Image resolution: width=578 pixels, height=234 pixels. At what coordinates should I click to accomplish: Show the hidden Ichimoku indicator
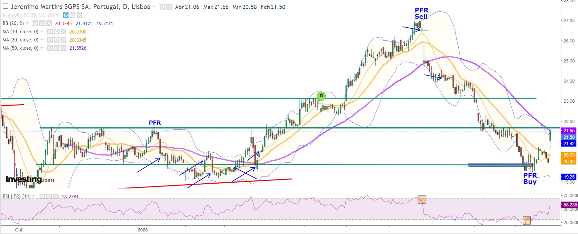click(65, 15)
